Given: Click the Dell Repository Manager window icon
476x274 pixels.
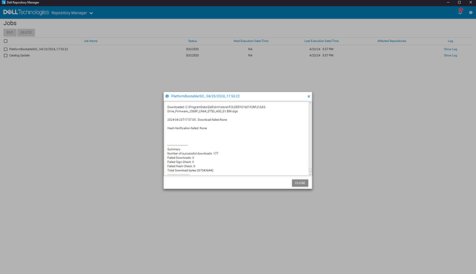Looking at the screenshot, I should [x=3, y=2].
